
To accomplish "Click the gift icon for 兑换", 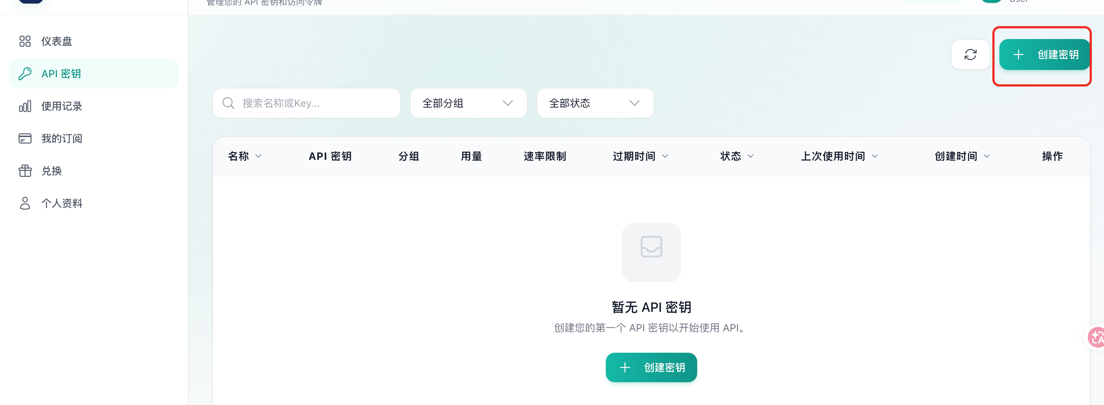I will click(x=25, y=171).
